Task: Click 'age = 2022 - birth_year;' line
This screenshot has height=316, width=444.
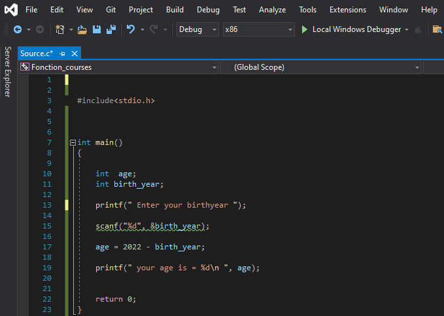Action: click(x=150, y=247)
